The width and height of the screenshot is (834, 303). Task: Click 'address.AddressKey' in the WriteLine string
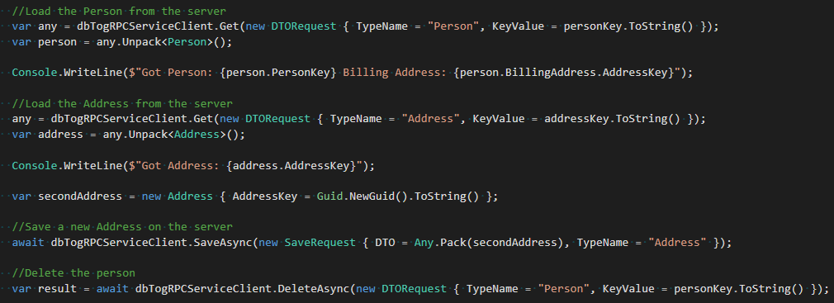291,166
